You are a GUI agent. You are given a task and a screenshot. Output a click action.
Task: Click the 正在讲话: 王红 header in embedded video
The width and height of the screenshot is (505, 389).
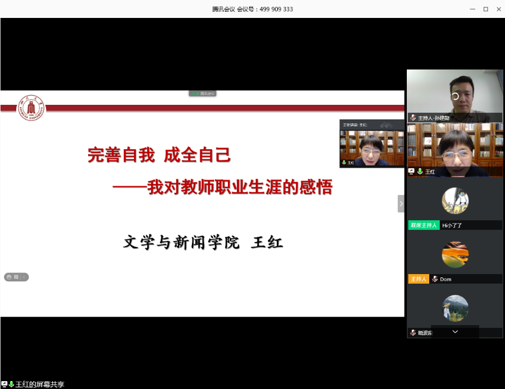coord(355,125)
